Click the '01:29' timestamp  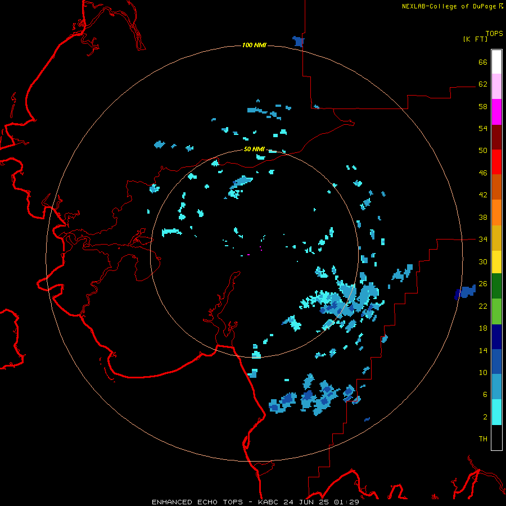(x=346, y=502)
